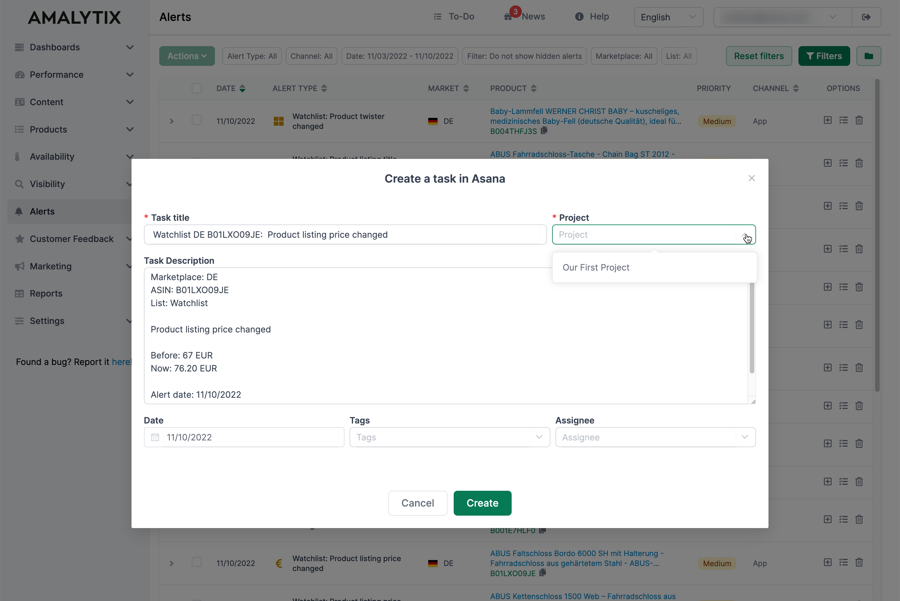Create the Asana task

(x=482, y=503)
